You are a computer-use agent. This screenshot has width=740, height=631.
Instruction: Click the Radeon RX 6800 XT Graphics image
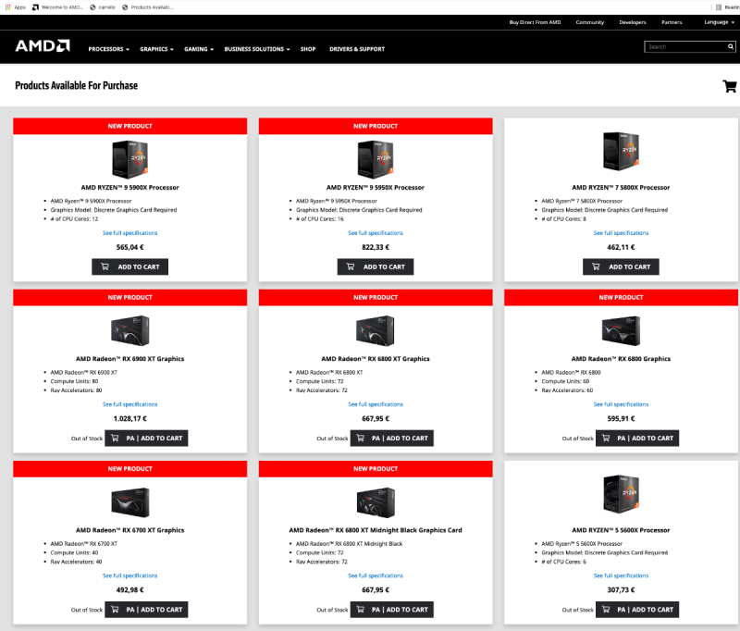click(376, 330)
